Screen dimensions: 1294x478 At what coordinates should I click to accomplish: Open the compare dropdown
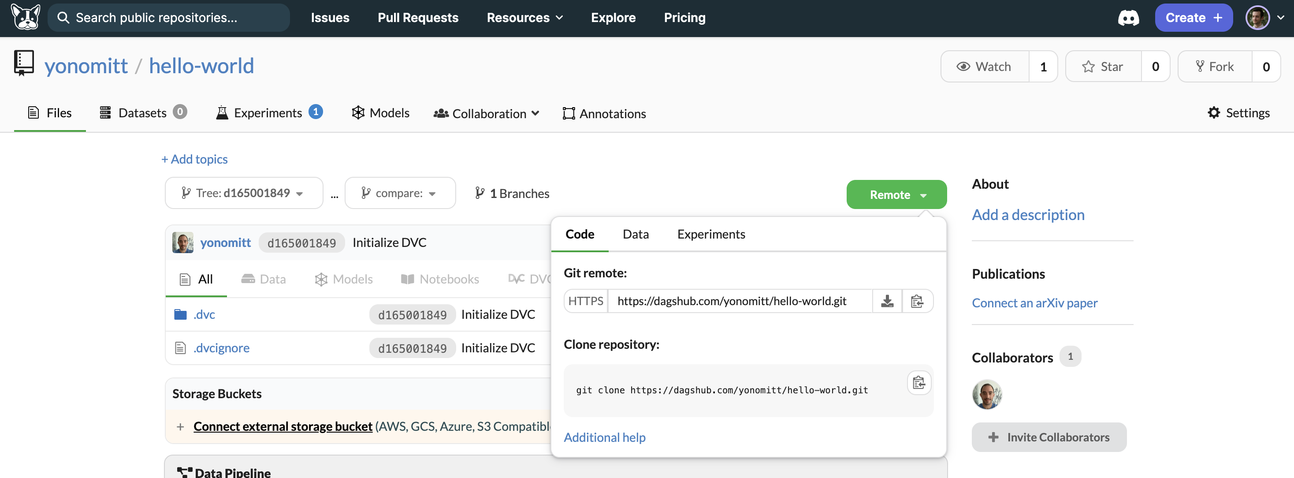tap(400, 194)
